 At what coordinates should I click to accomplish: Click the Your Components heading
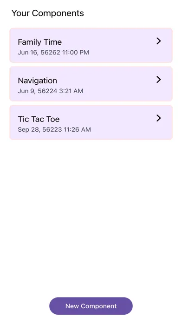[x=48, y=13]
